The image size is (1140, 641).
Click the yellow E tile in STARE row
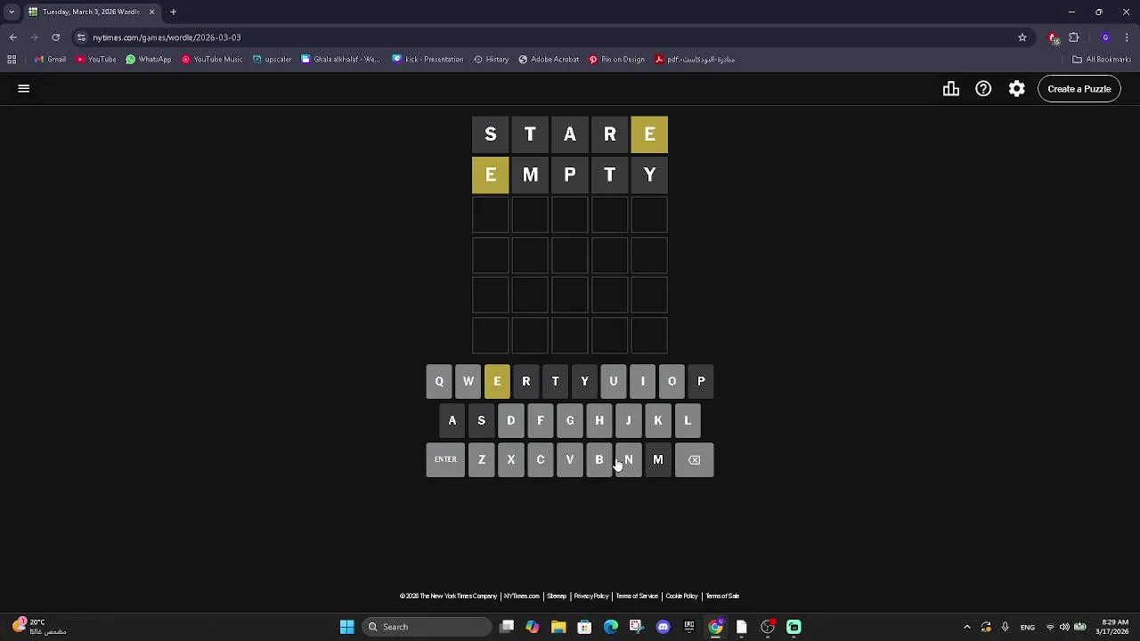tap(649, 134)
